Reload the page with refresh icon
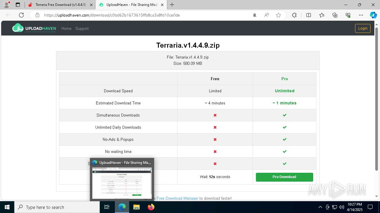 [x=21, y=15]
